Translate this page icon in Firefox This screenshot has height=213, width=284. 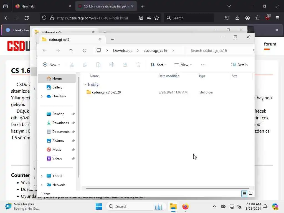(149, 18)
